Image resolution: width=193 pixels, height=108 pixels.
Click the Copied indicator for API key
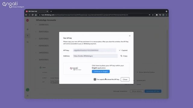pyautogui.click(x=123, y=50)
